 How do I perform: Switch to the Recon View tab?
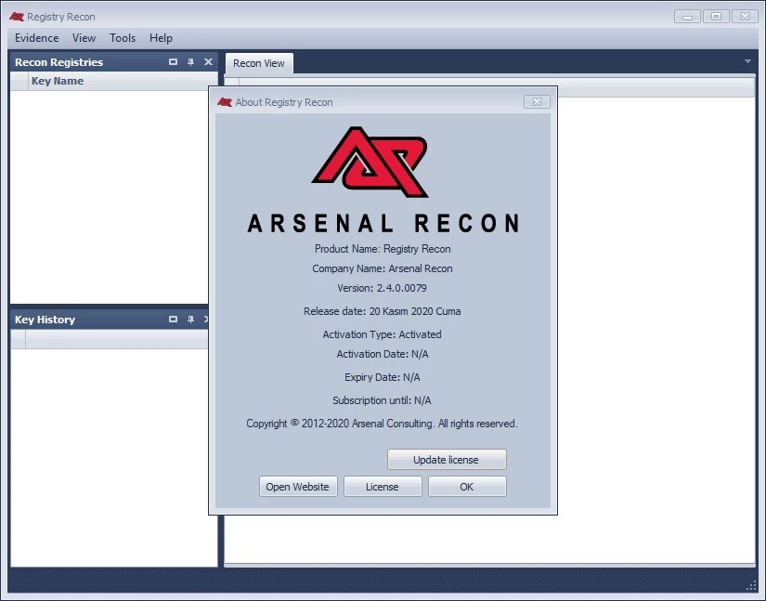259,63
